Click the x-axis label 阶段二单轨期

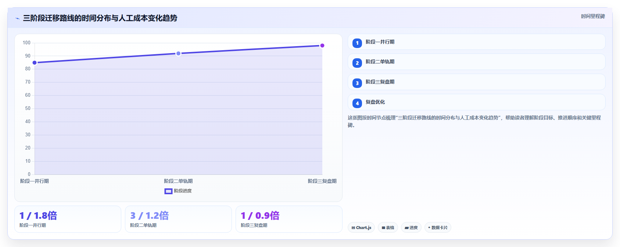click(x=178, y=181)
